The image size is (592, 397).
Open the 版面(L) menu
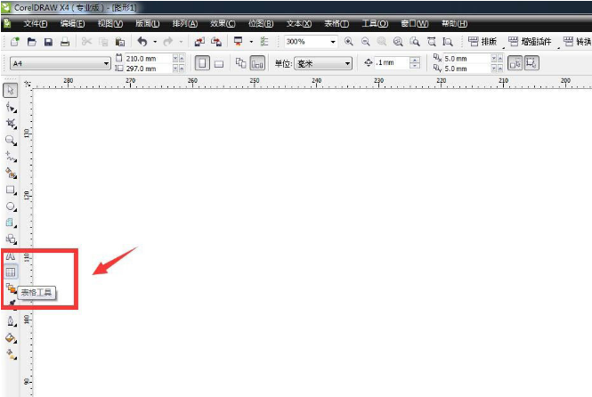[147, 24]
